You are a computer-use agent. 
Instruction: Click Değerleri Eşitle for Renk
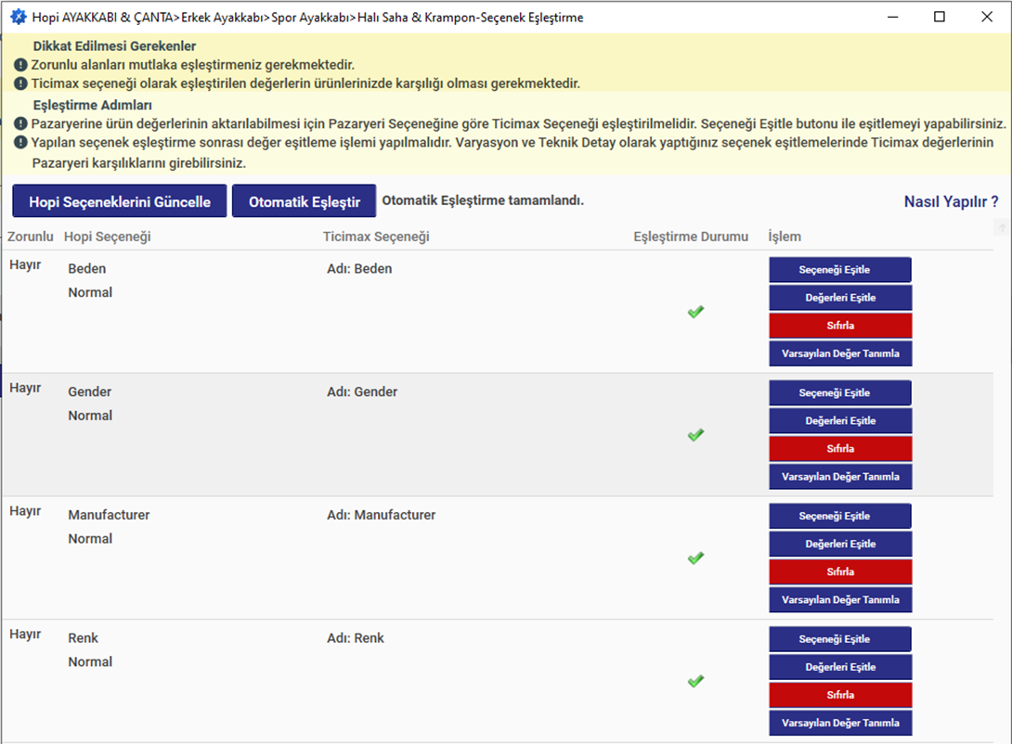click(839, 667)
